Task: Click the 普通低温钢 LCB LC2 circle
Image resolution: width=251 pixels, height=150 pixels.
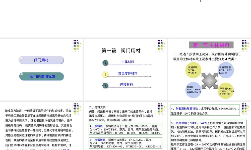Action: click(226, 70)
